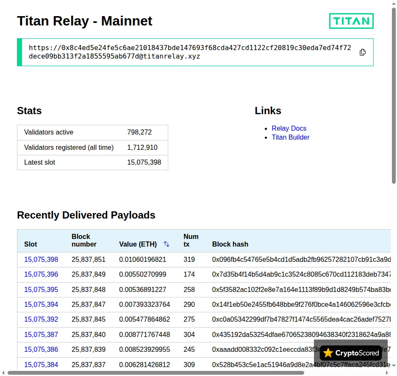
Task: Select the Validators active value 798,272
Action: (x=139, y=132)
